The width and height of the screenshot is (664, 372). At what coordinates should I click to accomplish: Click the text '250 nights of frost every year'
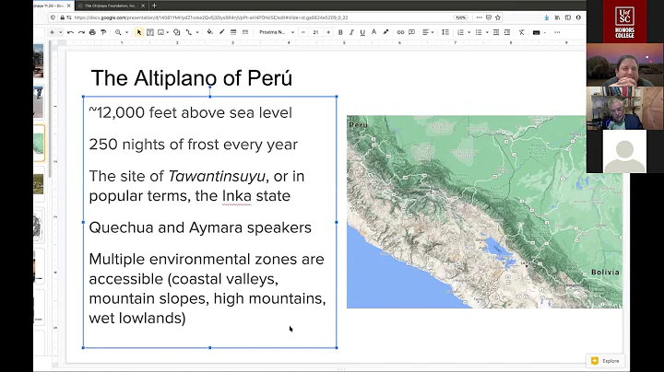193,145
